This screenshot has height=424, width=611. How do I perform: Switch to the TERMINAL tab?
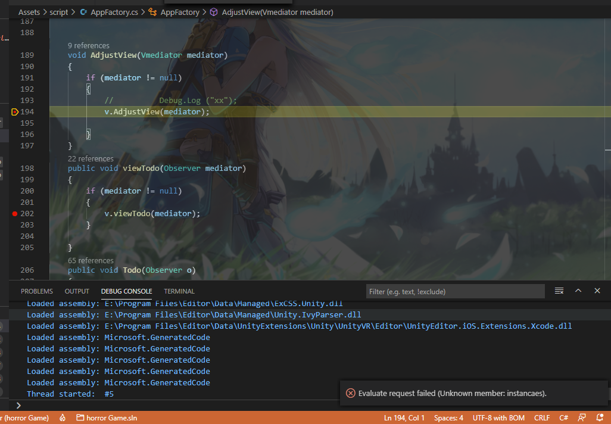pos(179,291)
